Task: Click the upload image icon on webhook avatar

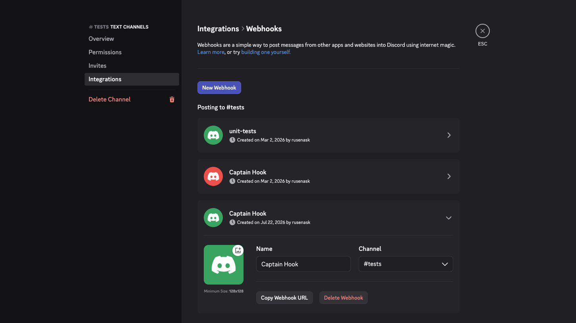Action: pyautogui.click(x=238, y=250)
